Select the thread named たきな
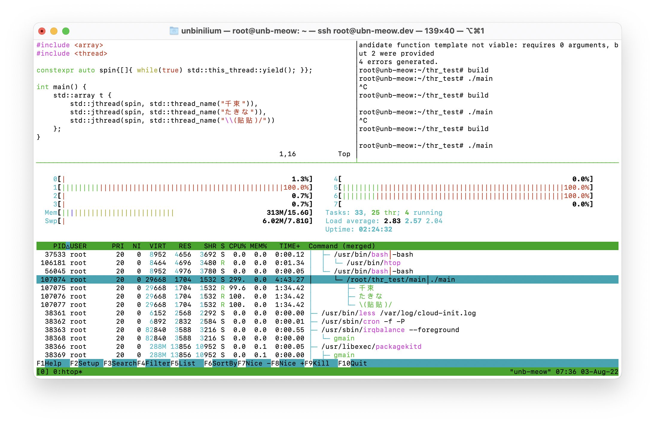 [327, 296]
